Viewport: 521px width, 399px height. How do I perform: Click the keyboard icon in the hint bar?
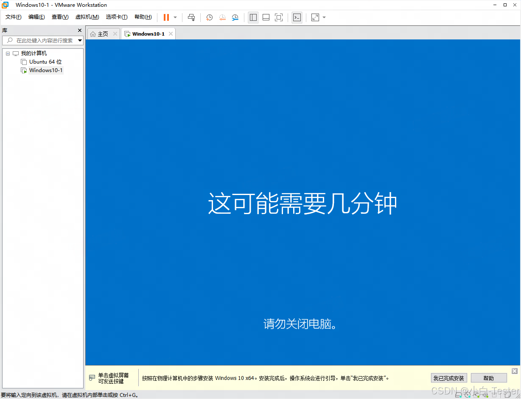coord(92,378)
